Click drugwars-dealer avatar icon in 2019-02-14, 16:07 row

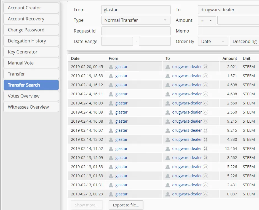click(x=168, y=130)
